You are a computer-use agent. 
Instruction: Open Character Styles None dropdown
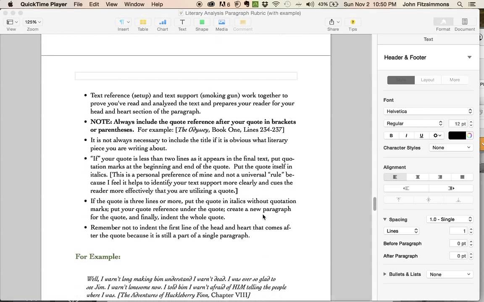[x=451, y=148]
